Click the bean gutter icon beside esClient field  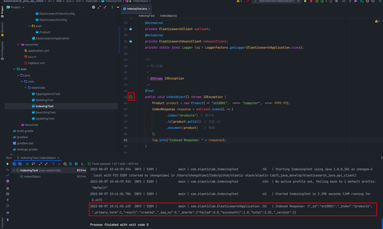coord(131,29)
